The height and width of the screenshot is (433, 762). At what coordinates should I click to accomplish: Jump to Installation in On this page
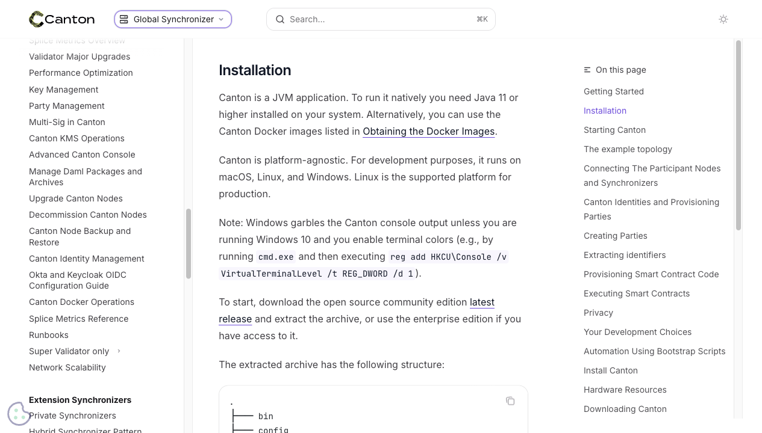tap(605, 111)
